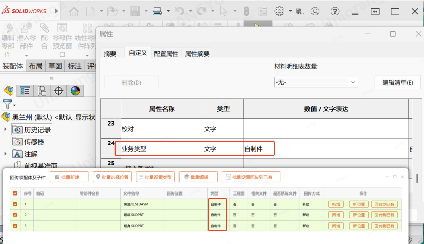424x244 pixels.
Task: Uncheck the row 1 checkbox for 黑兰州.SLDASM
Action: tap(15, 204)
